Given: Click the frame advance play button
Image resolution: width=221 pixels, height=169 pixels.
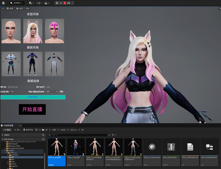Looking at the screenshot, I should pyautogui.click(x=61, y=3).
